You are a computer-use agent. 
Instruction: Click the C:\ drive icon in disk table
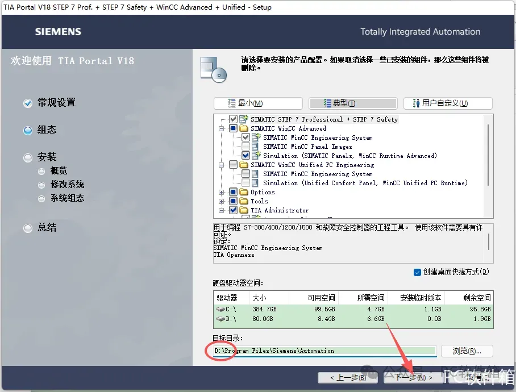(x=220, y=309)
